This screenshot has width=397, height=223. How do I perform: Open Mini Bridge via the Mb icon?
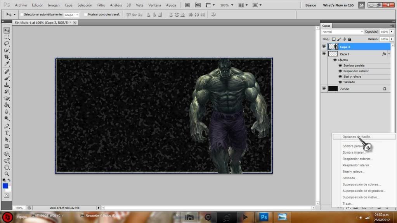(x=198, y=5)
